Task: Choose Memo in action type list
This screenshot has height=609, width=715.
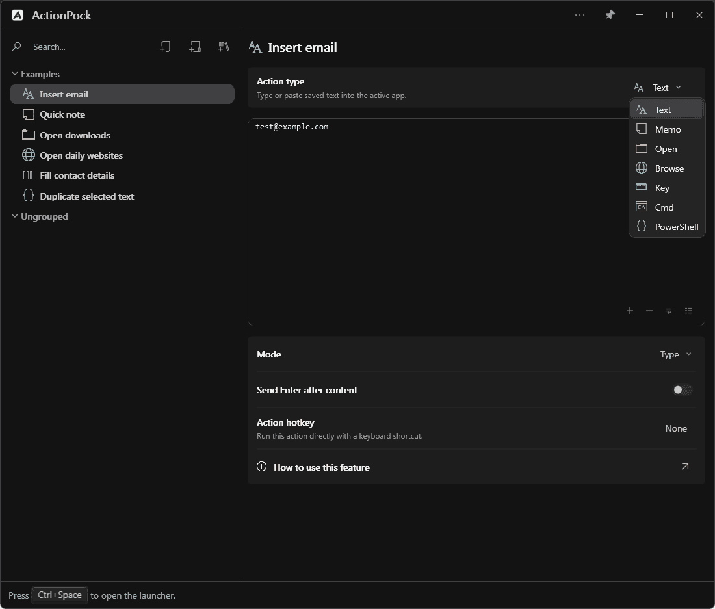Action: 667,129
